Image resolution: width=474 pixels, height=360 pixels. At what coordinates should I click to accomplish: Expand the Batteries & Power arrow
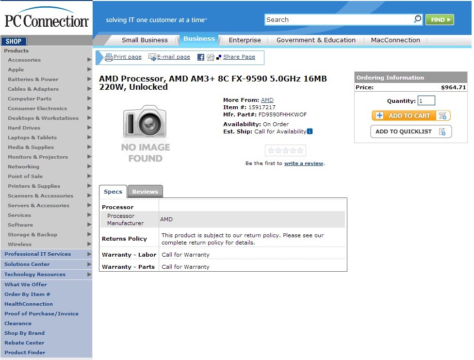click(89, 79)
